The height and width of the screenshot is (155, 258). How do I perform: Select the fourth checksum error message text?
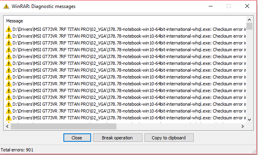click(129, 50)
